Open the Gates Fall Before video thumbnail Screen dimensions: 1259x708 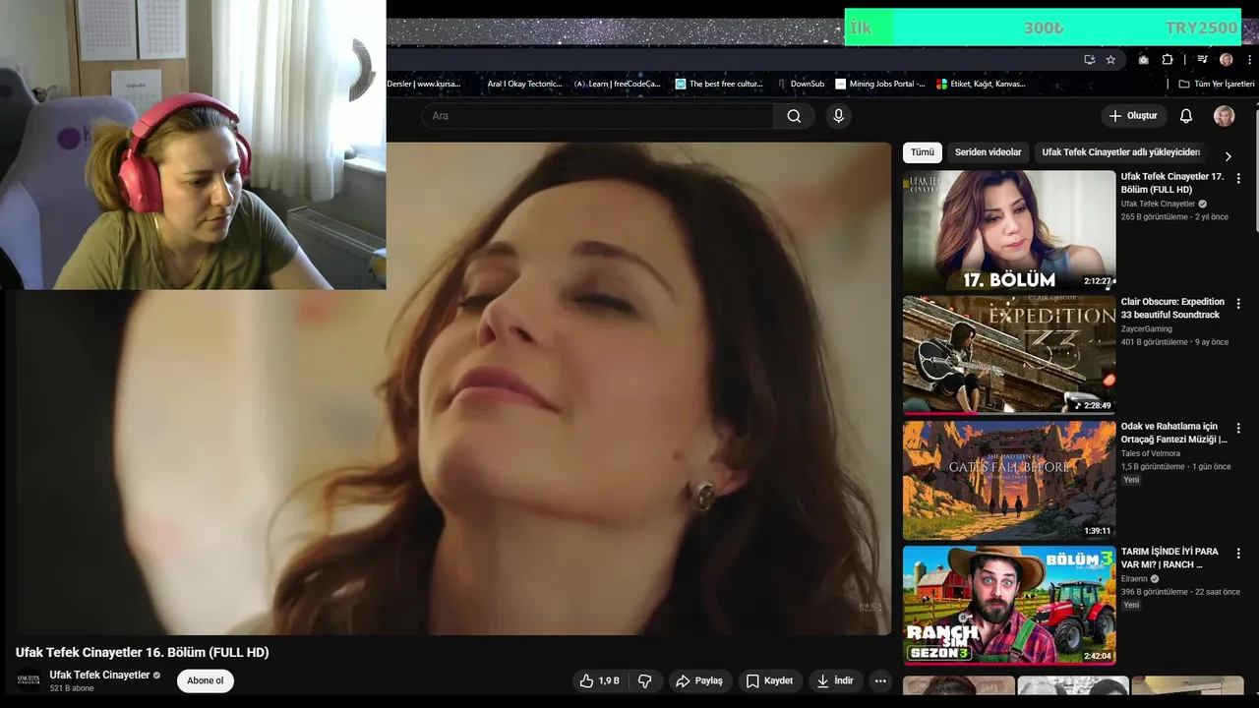click(x=1009, y=480)
